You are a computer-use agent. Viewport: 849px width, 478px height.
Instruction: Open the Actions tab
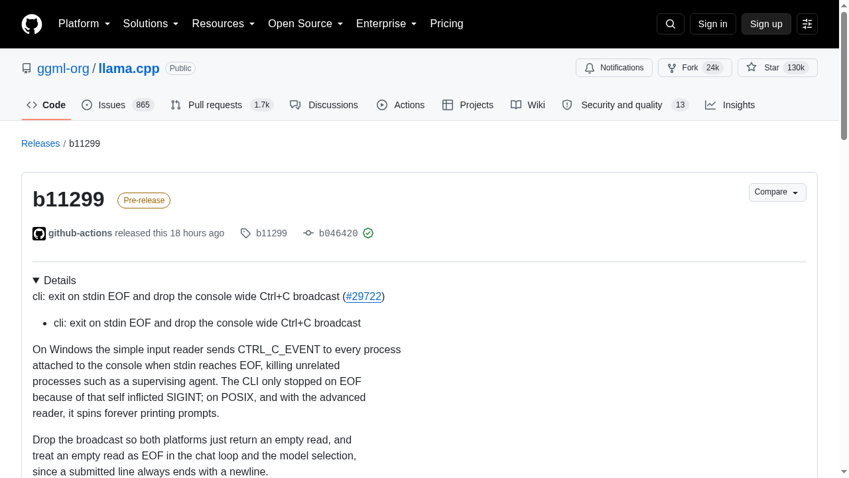pyautogui.click(x=401, y=105)
